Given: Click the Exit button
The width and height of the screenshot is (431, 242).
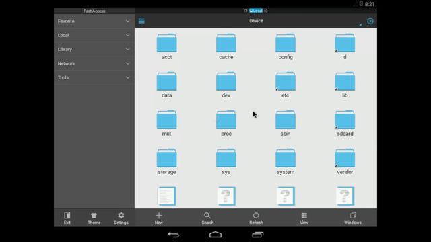Looking at the screenshot, I should [x=67, y=218].
